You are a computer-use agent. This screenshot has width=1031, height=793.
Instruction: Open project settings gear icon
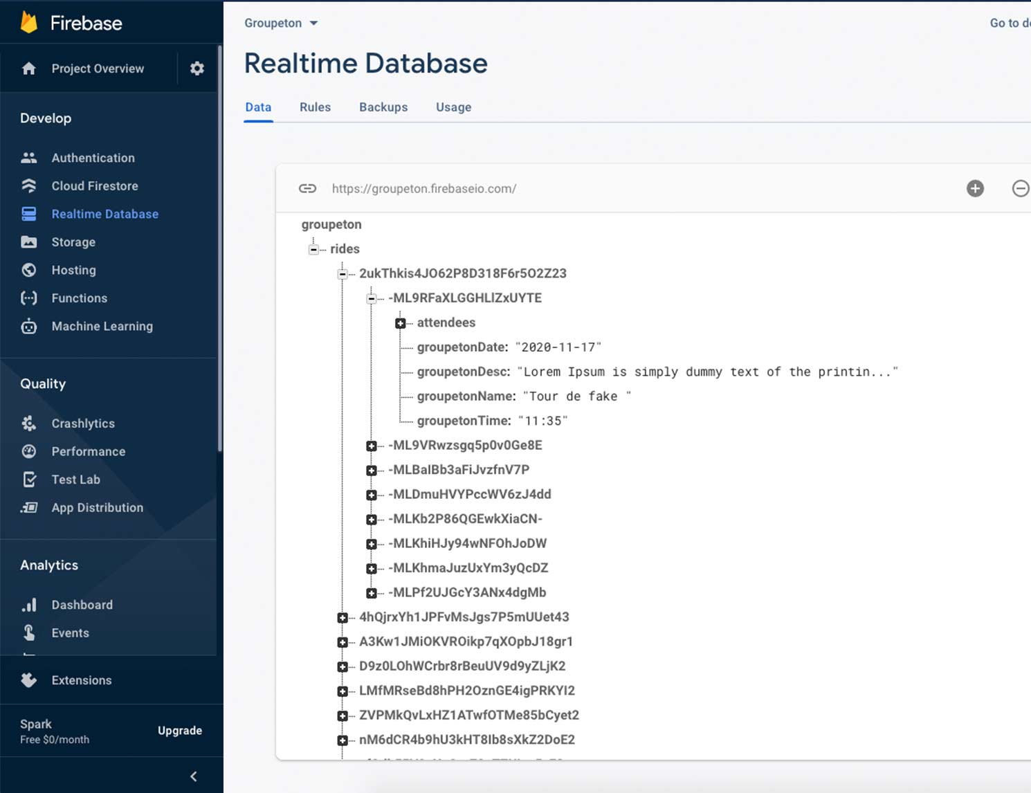(x=197, y=69)
